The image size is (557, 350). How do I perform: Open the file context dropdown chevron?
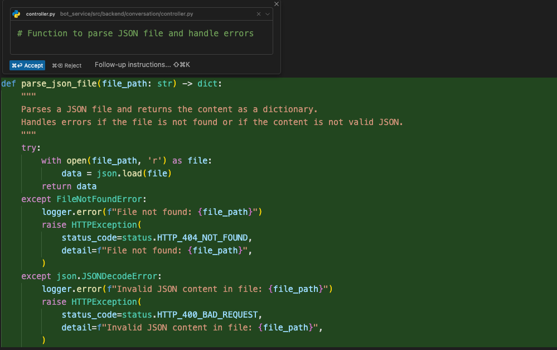pyautogui.click(x=267, y=13)
